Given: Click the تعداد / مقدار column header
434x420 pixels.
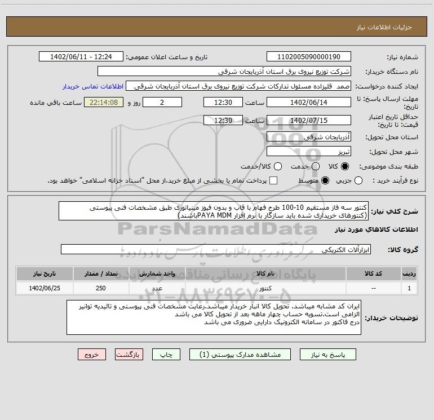Looking at the screenshot, I should click(x=101, y=274).
